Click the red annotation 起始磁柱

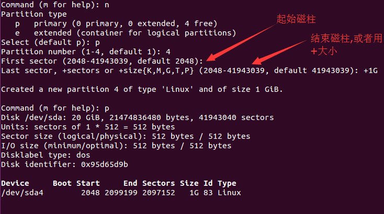(x=296, y=19)
